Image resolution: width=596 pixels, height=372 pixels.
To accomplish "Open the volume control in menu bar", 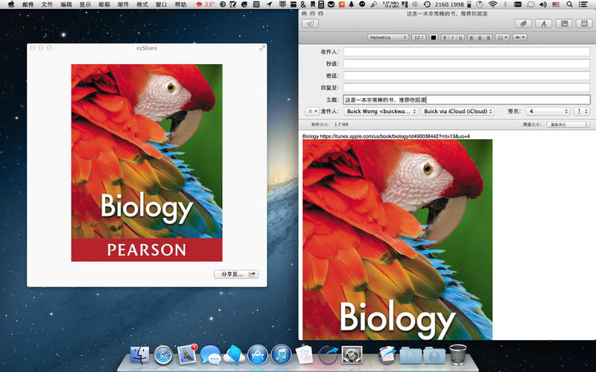I will pos(543,4).
